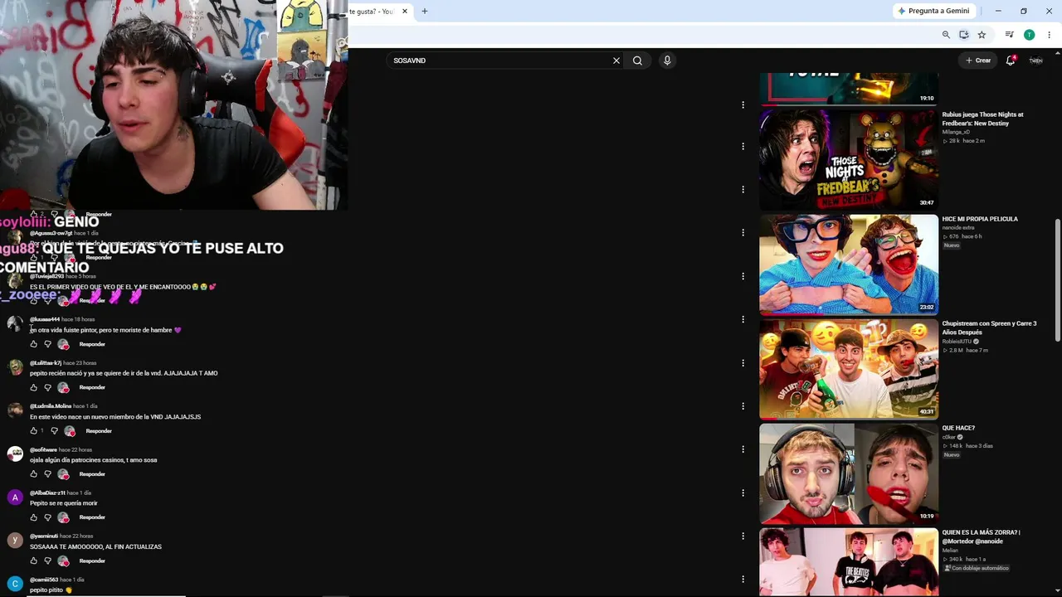Reply to the 'SOSAAAA TE AMOOOOOO' comment

[92, 561]
